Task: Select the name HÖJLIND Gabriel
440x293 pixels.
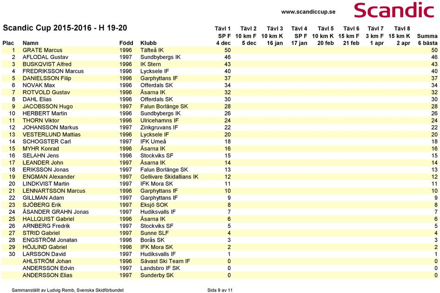Action: [44, 247]
